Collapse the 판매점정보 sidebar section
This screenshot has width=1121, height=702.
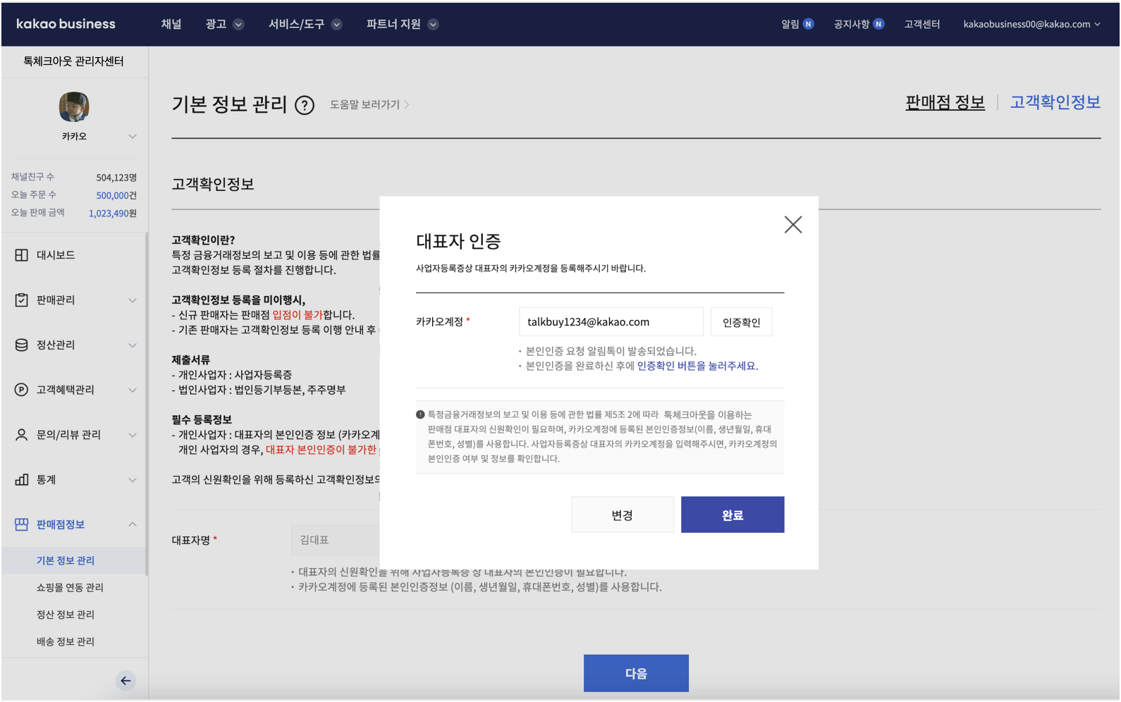point(132,524)
